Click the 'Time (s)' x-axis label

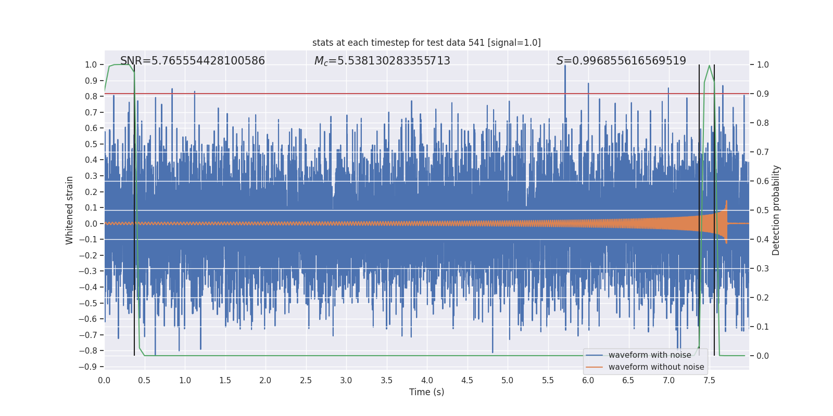point(426,392)
